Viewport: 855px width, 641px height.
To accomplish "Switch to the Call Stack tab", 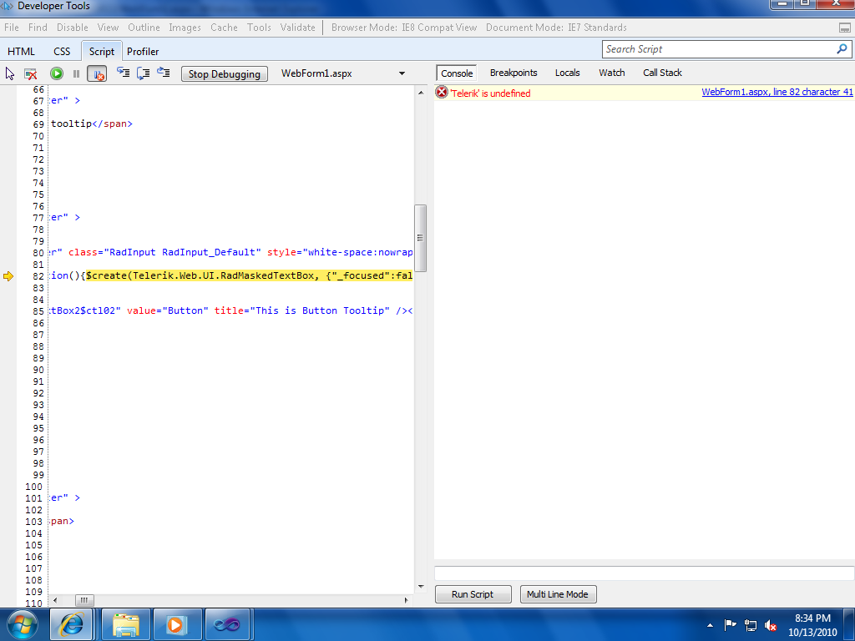I will 662,73.
